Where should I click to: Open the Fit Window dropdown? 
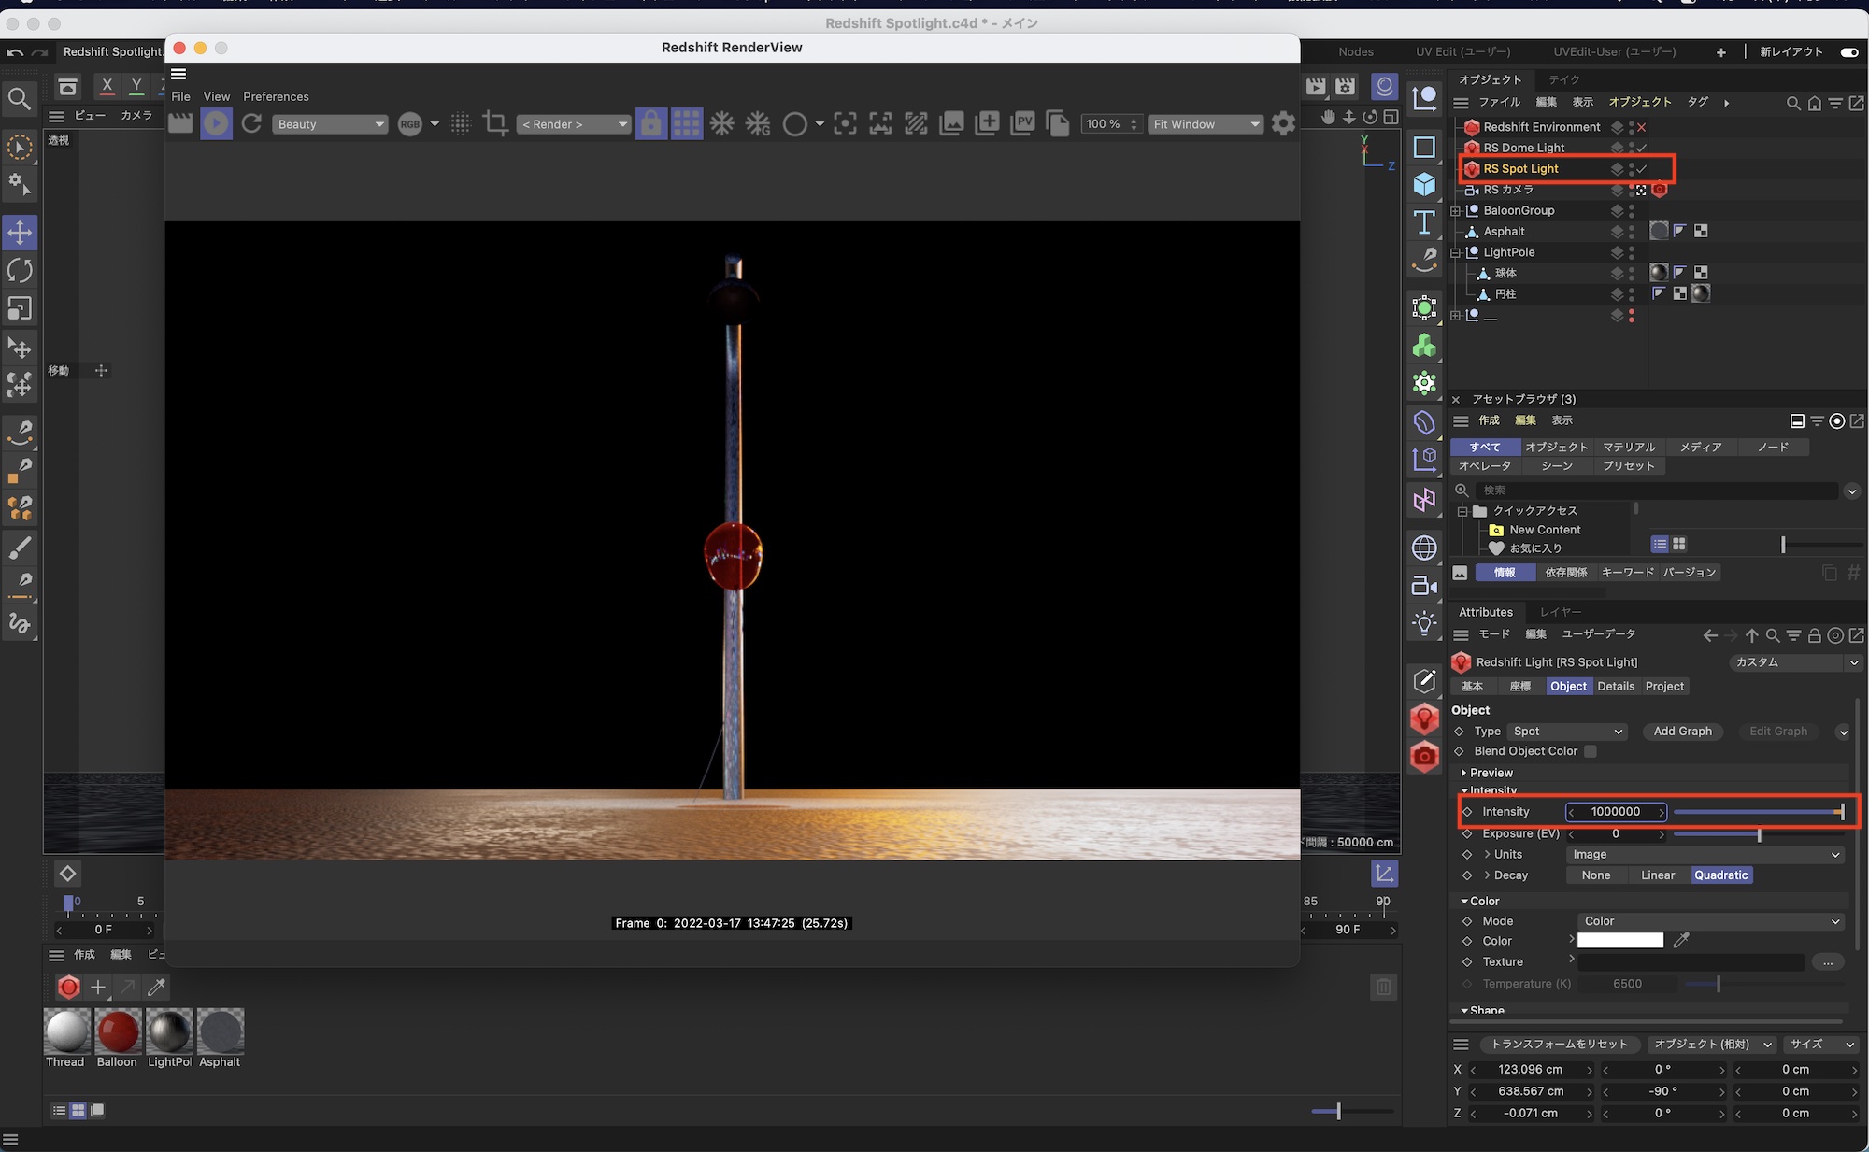tap(1206, 124)
